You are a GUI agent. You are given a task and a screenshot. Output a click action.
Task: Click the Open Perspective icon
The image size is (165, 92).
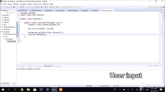click(161, 7)
